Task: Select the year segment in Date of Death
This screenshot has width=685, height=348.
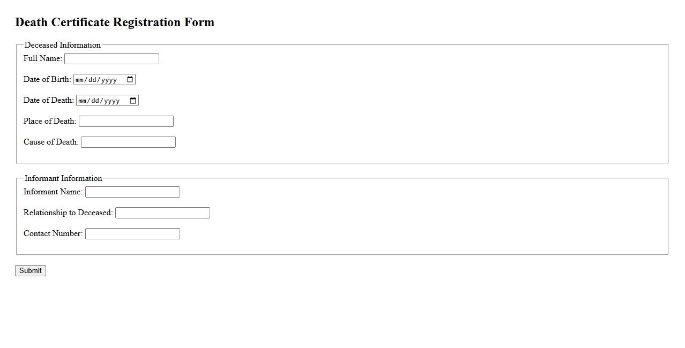Action: pos(111,101)
